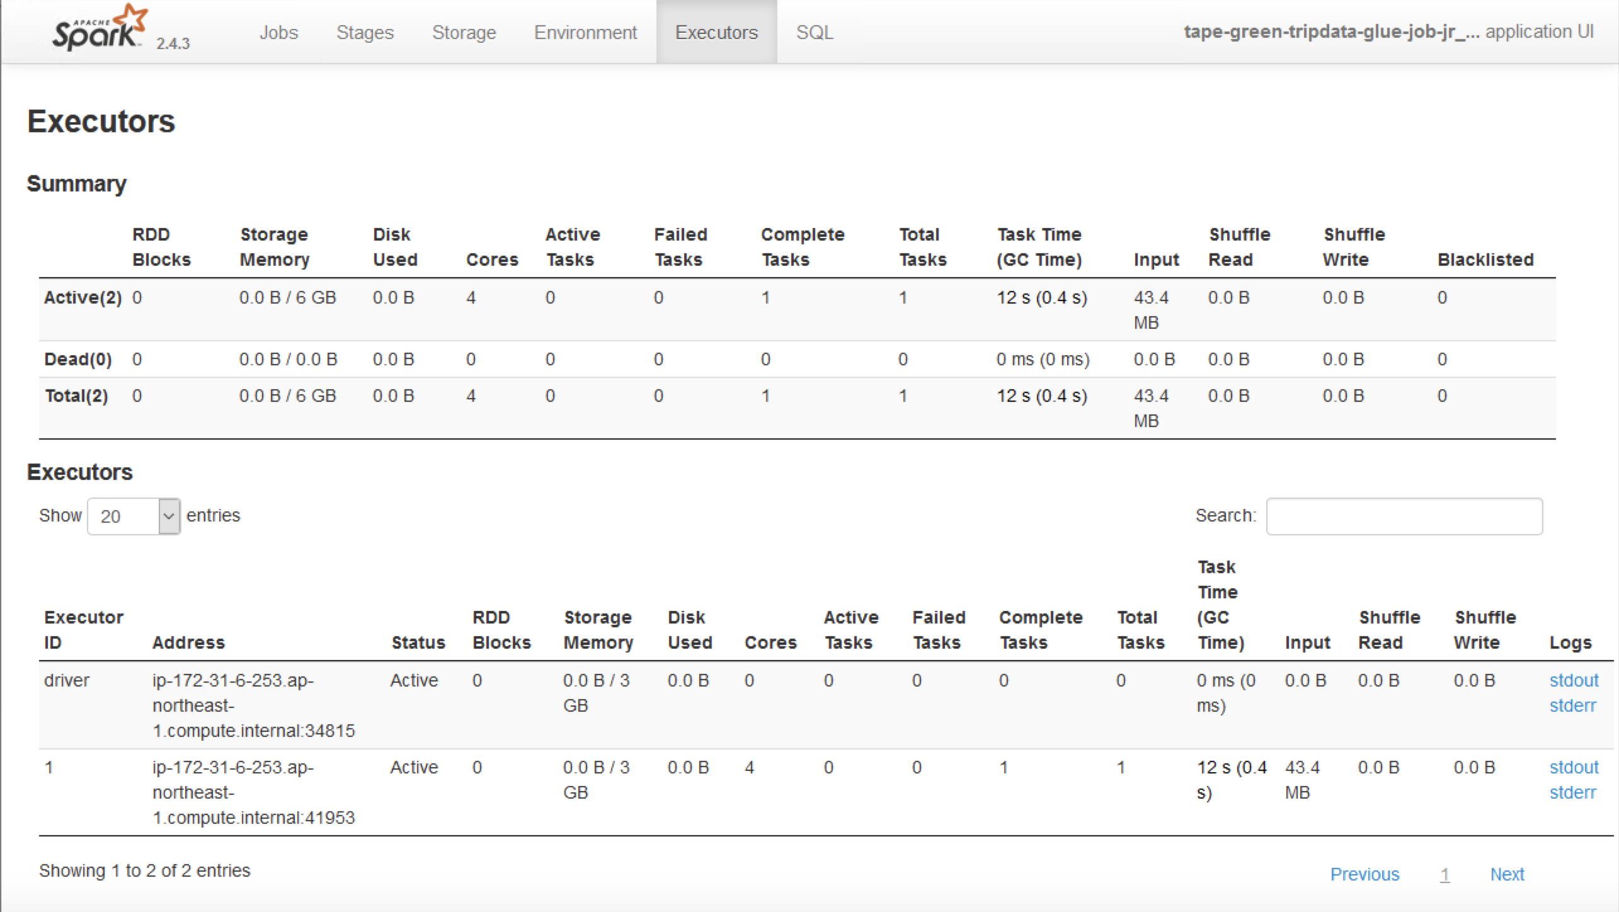Screen dimensions: 1619x912
Task: Sort executors table by Logs column
Action: tap(1570, 642)
